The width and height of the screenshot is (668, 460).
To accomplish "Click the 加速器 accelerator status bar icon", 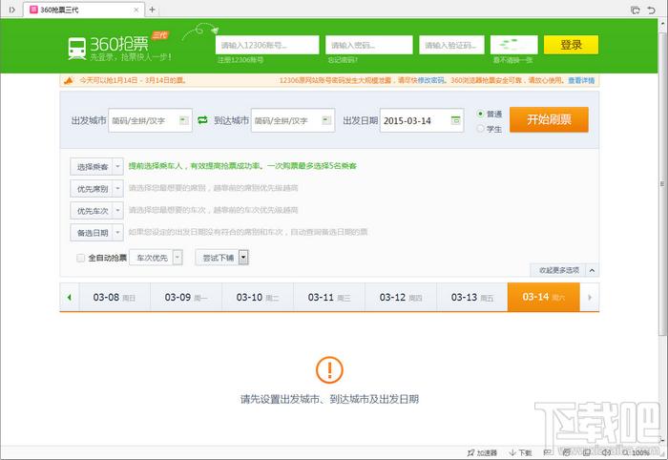I will [482, 452].
